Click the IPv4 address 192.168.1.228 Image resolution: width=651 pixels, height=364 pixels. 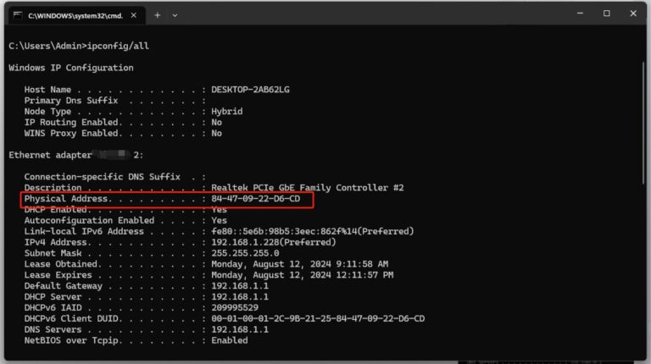tap(274, 242)
